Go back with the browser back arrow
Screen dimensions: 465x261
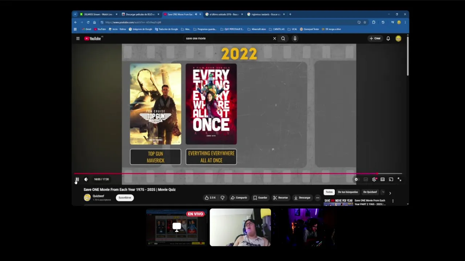(76, 22)
